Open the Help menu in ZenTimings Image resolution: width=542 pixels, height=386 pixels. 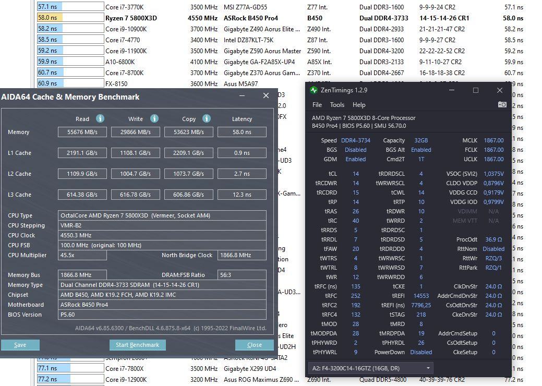point(359,105)
